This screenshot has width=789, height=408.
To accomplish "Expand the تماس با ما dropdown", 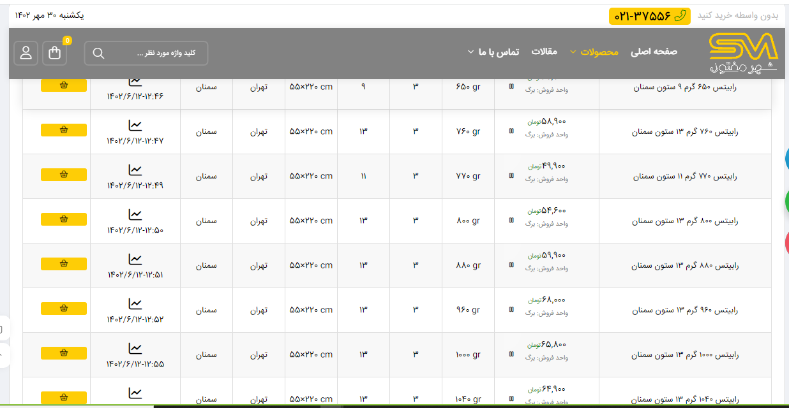I will coord(498,52).
